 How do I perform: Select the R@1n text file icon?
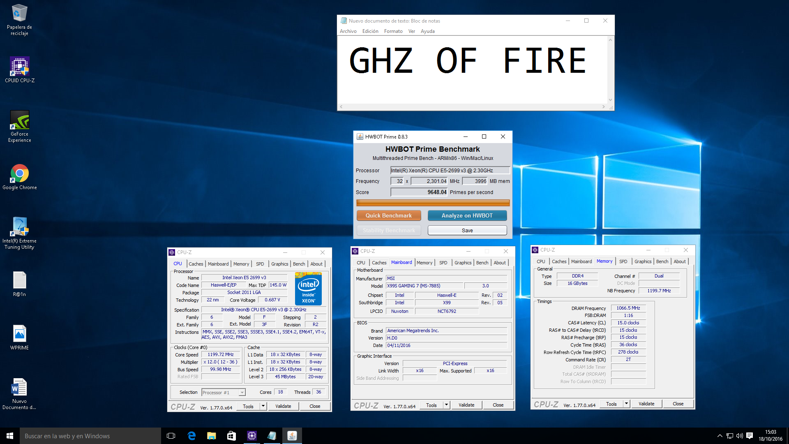point(19,284)
